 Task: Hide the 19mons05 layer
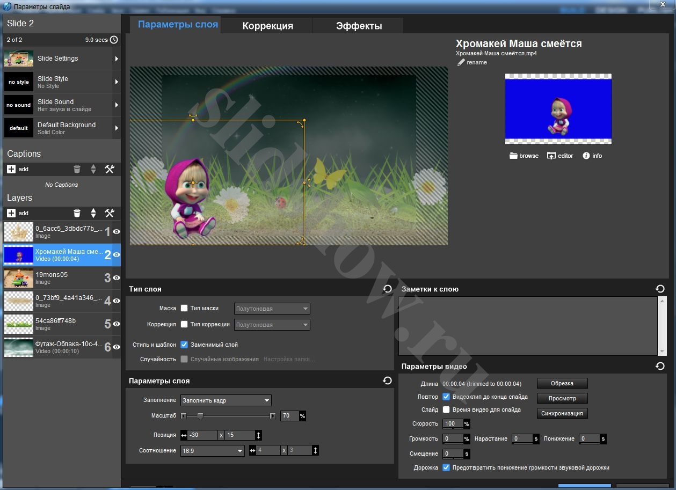(116, 278)
